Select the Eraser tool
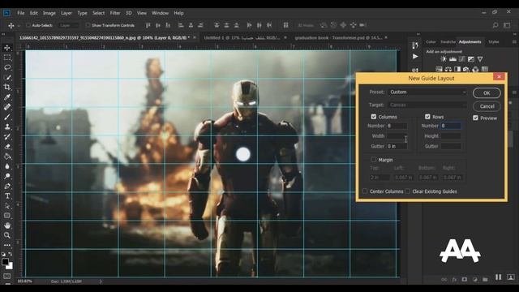 point(7,147)
